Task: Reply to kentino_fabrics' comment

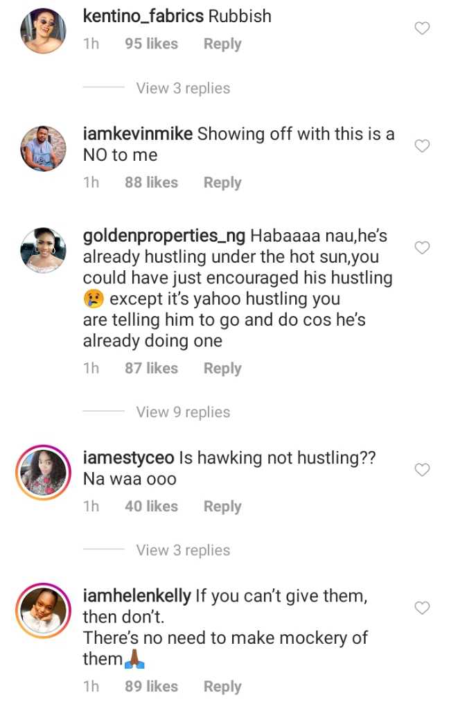Action: [222, 44]
